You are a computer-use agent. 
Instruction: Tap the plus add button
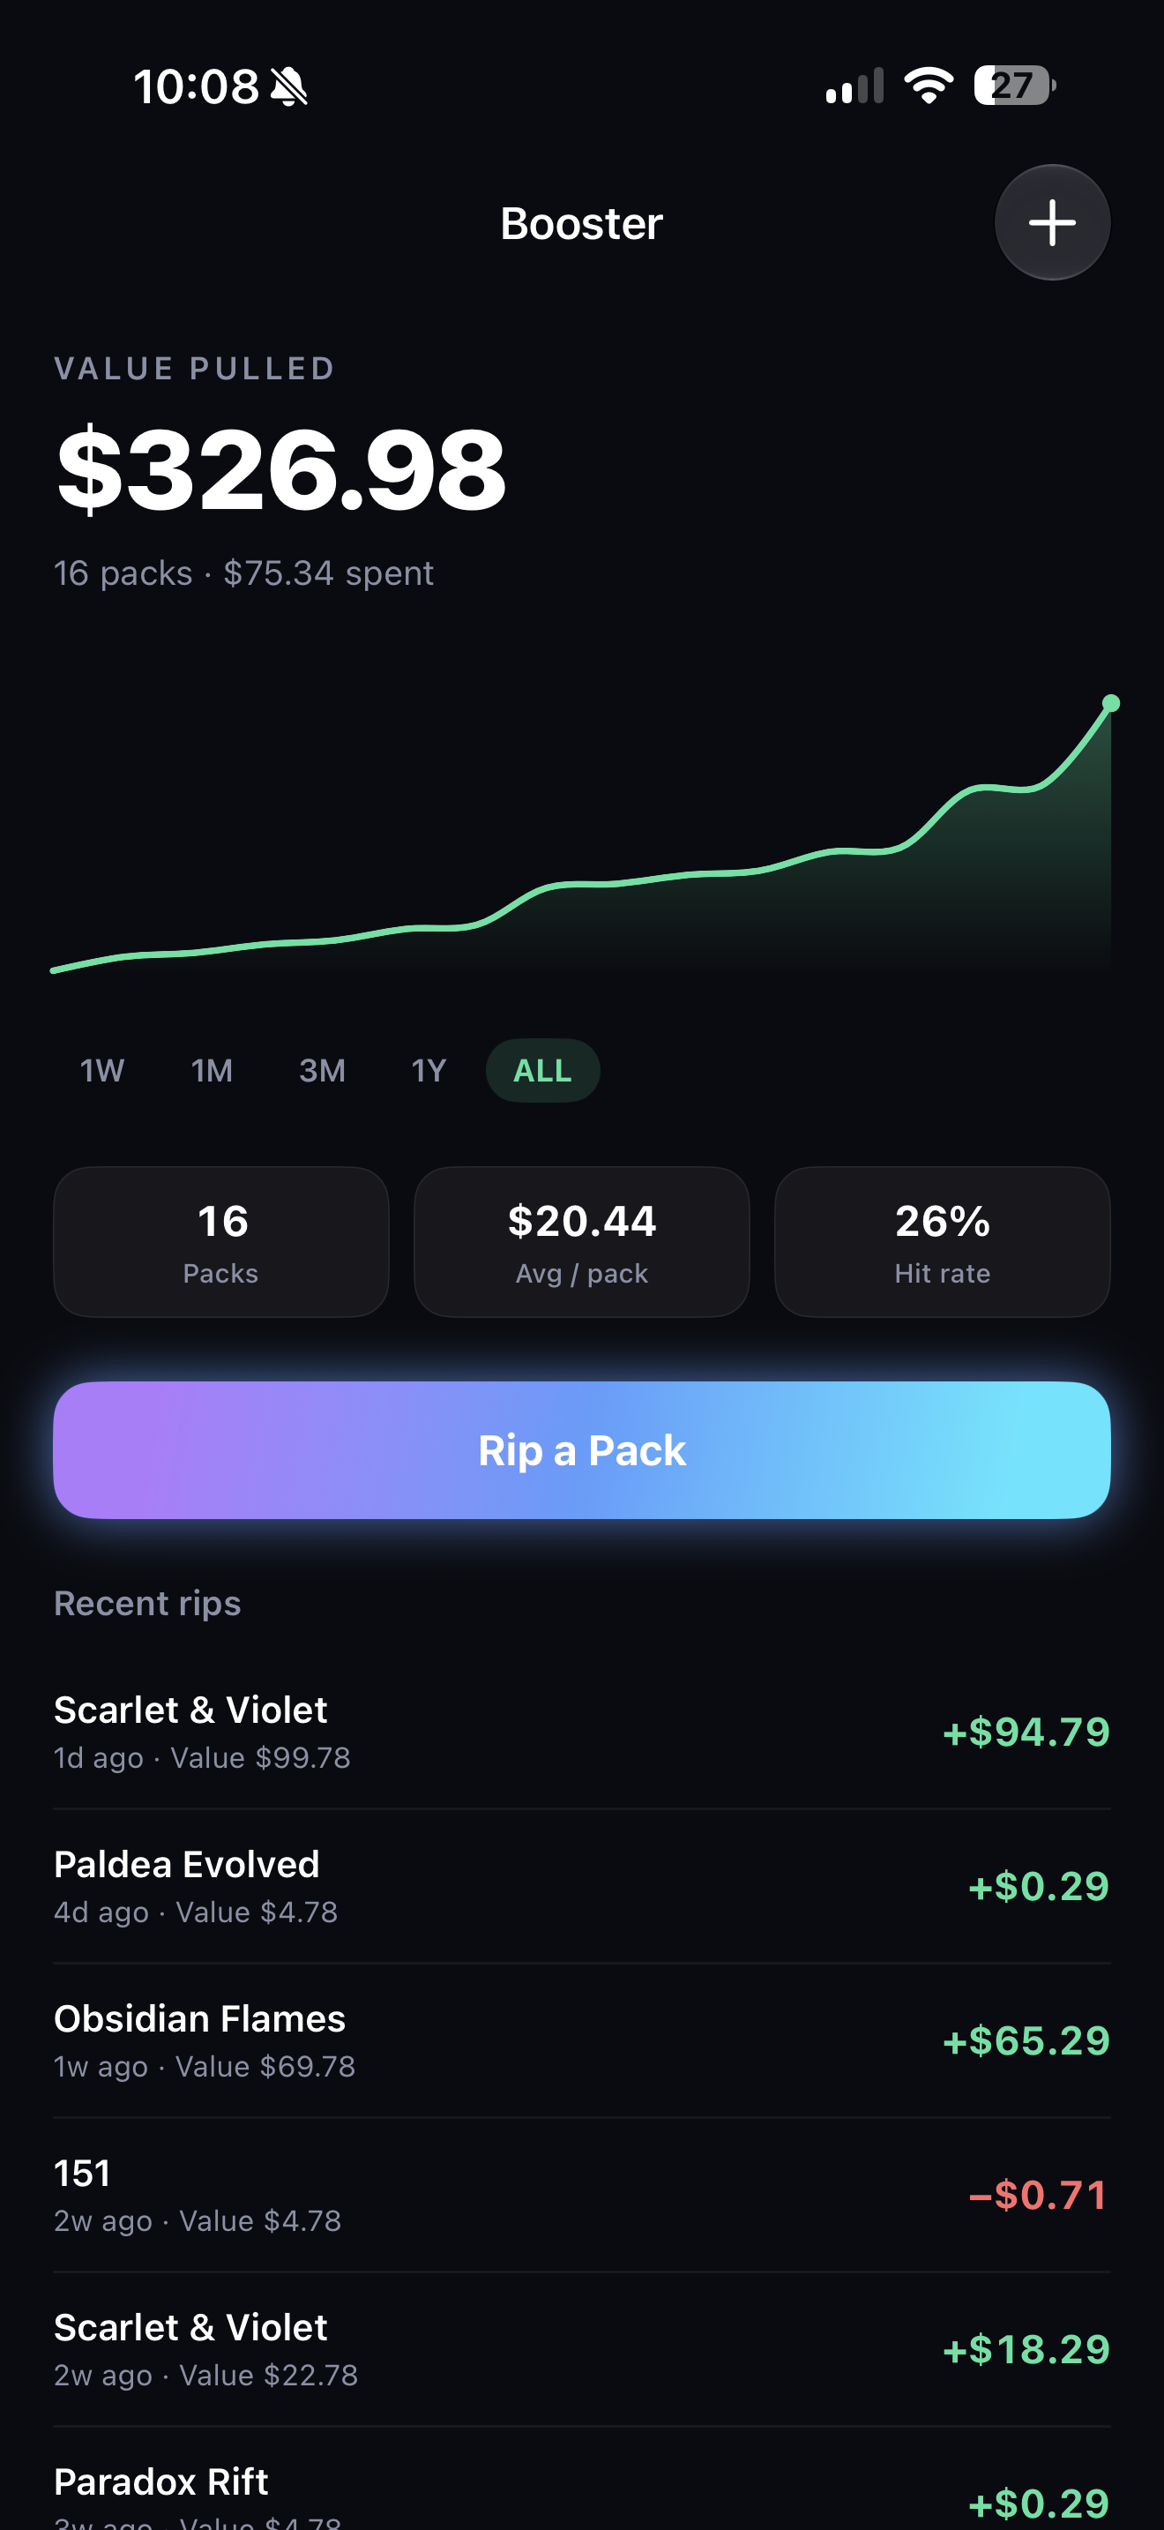click(1052, 223)
